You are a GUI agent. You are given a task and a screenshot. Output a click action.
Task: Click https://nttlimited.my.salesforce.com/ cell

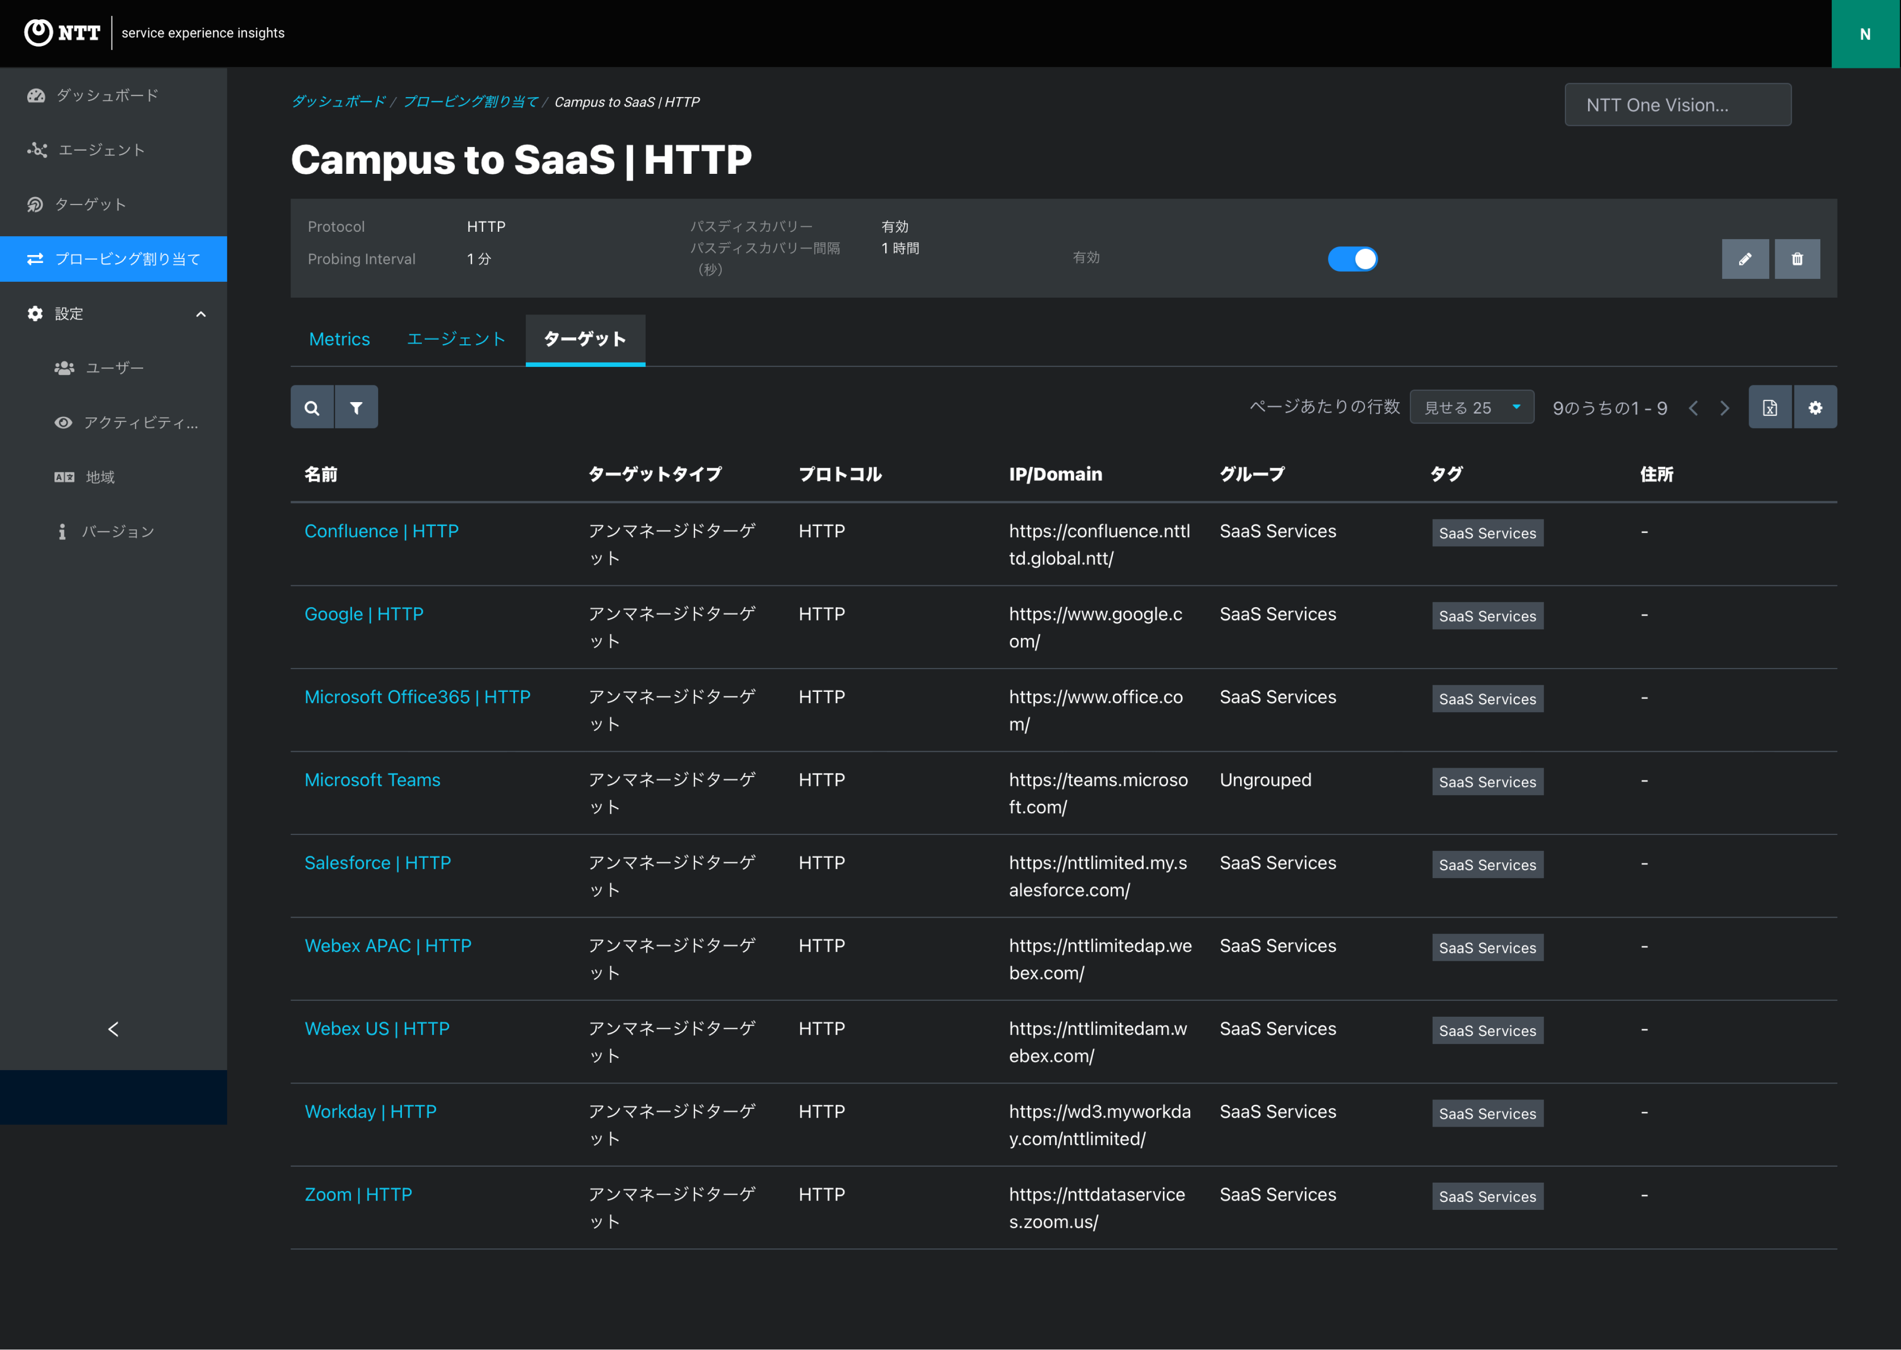[1099, 876]
